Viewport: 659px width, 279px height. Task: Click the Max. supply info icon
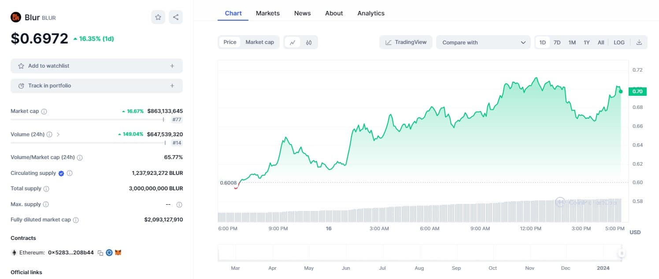(x=46, y=204)
